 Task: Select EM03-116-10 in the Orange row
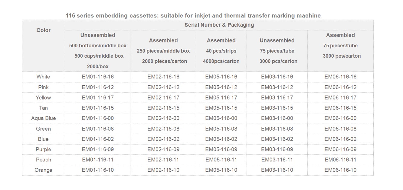coord(277,170)
